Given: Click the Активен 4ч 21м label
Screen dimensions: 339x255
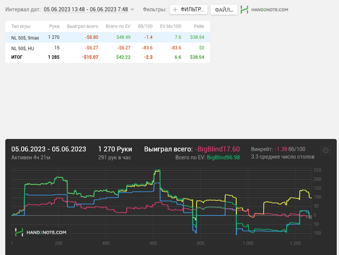Looking at the screenshot, I should [31, 158].
